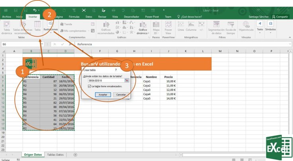Viewport: 293px width, 161px height.
Task: Switch to the Fórmulas ribbon tab
Action: pyautogui.click(x=74, y=17)
